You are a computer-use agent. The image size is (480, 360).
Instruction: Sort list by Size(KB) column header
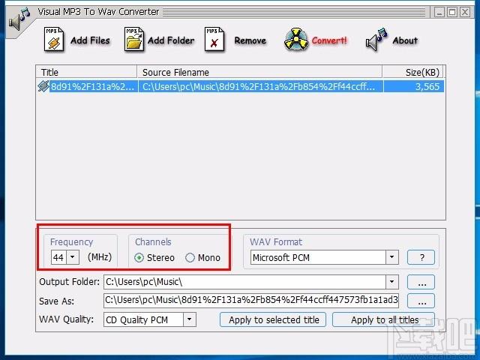[413, 72]
